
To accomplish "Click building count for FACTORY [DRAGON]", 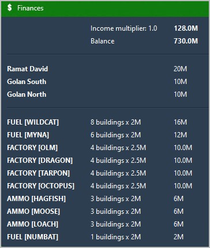I will (118, 161).
